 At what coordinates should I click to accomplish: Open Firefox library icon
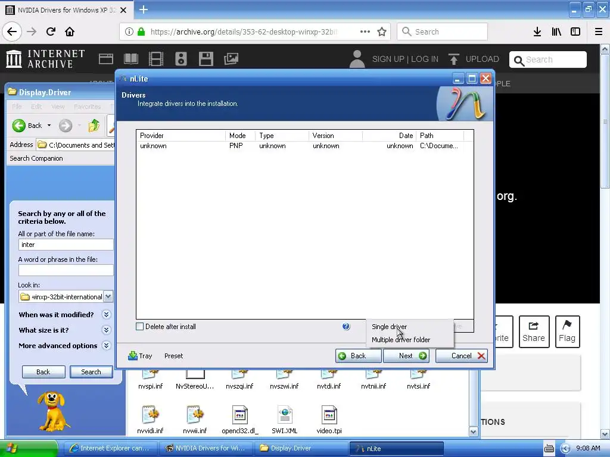point(556,32)
